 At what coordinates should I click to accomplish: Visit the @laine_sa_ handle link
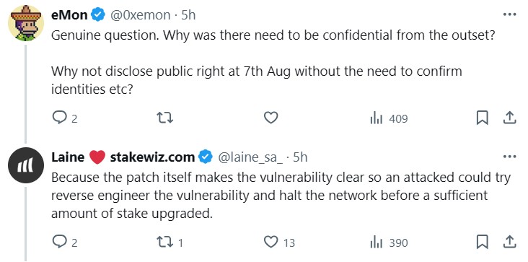point(250,157)
